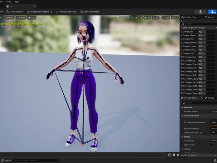This screenshot has width=217, height=163.
Task: Select the translate tool in viewport toolbar
Action: 124,18
